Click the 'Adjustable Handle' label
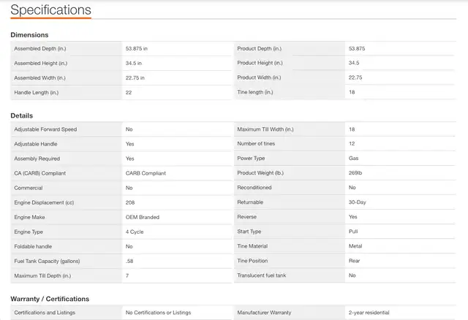The width and height of the screenshot is (468, 320). coord(36,144)
